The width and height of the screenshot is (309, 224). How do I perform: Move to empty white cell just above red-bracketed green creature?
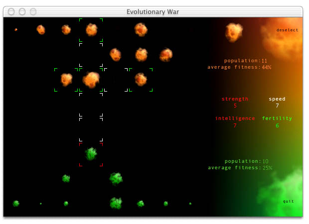tap(91, 129)
